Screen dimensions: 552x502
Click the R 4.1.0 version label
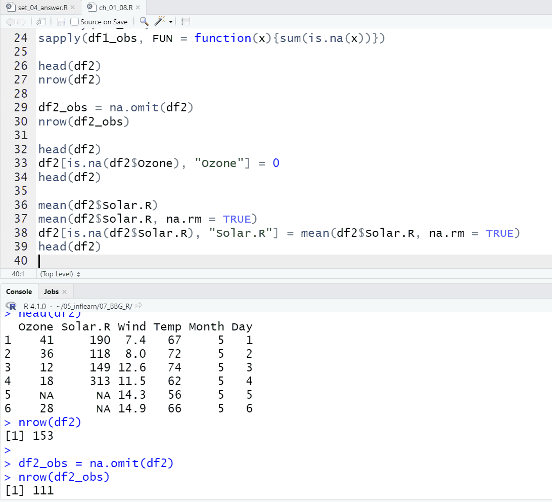point(34,306)
